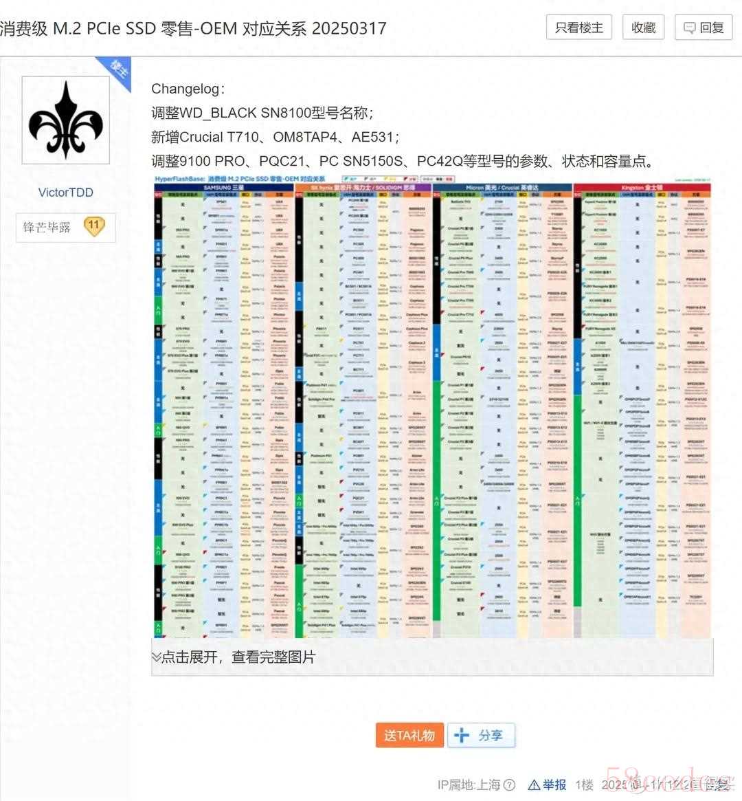Click the 送TA礼物 gift button
The height and width of the screenshot is (801, 742).
coord(409,735)
